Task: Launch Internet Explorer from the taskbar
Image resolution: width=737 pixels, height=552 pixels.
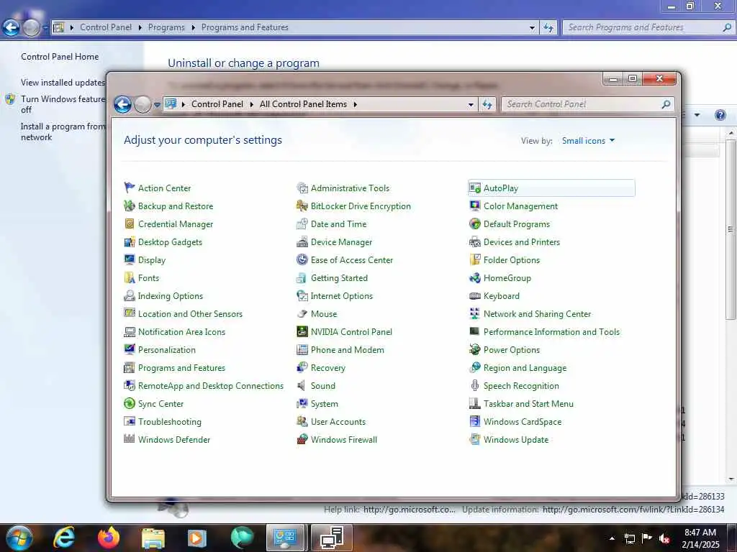Action: [x=64, y=538]
